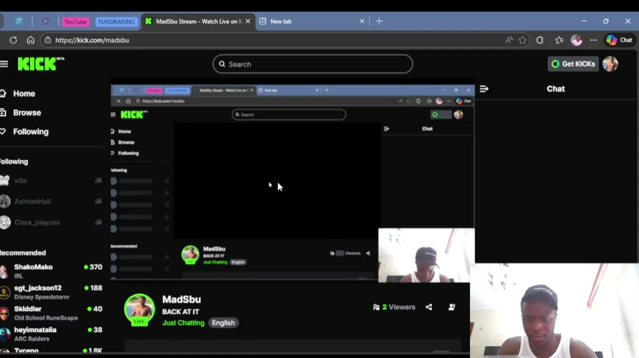Toggle notification bell-off icon for xQc
Image resolution: width=639 pixels, height=358 pixels.
pos(98,180)
